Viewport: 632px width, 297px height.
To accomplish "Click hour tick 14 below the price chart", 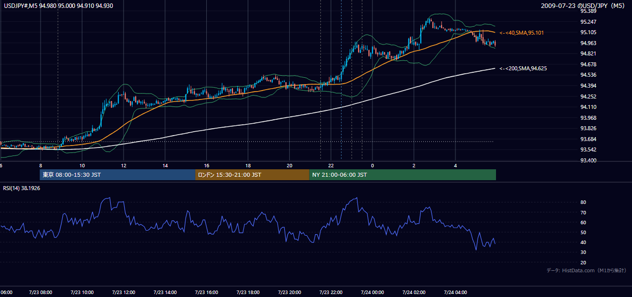I will (165, 165).
